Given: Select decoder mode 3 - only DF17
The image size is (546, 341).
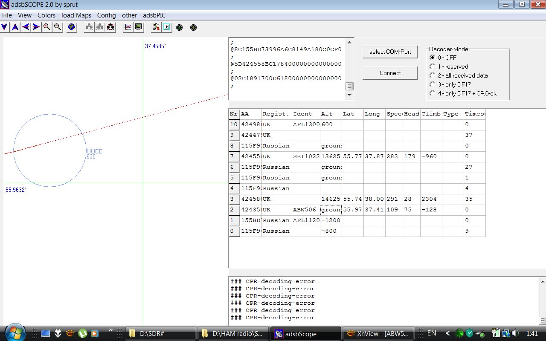Looking at the screenshot, I should [x=450, y=84].
